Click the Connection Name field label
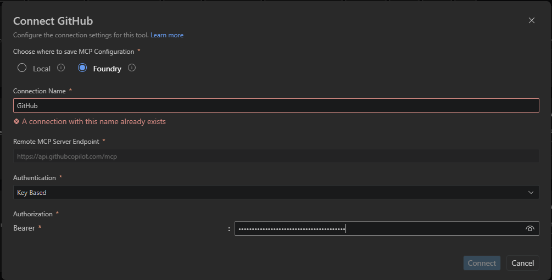This screenshot has height=280, width=552. coord(40,91)
